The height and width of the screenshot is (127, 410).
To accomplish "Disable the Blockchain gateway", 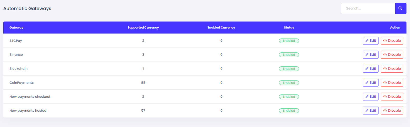I will coord(392,69).
